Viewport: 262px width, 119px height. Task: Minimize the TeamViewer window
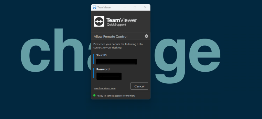pyautogui.click(x=125, y=7)
